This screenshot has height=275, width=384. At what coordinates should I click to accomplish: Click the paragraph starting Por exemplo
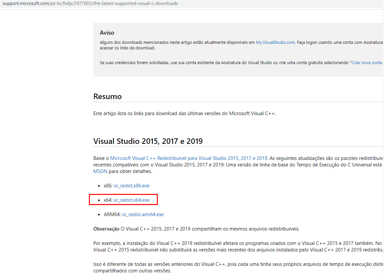click(x=238, y=247)
